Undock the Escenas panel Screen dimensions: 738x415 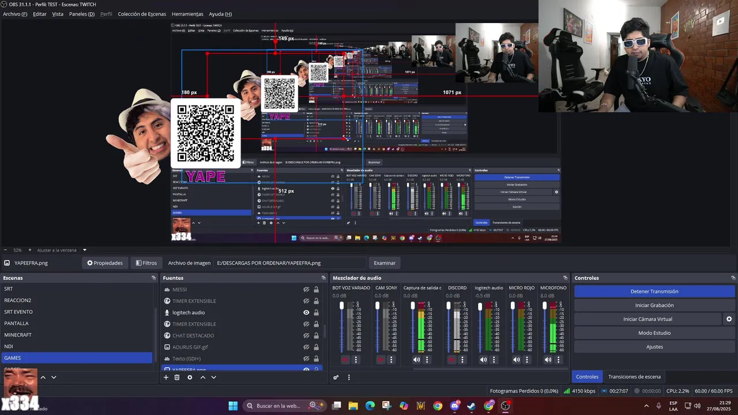pyautogui.click(x=154, y=278)
